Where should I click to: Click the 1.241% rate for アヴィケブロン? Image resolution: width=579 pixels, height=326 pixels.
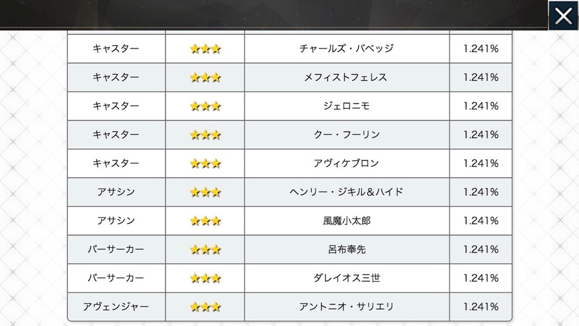point(481,163)
